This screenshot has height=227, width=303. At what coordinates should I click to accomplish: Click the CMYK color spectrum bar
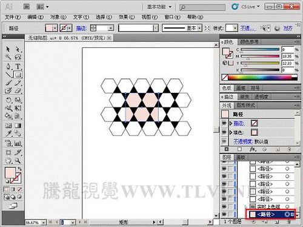260,77
